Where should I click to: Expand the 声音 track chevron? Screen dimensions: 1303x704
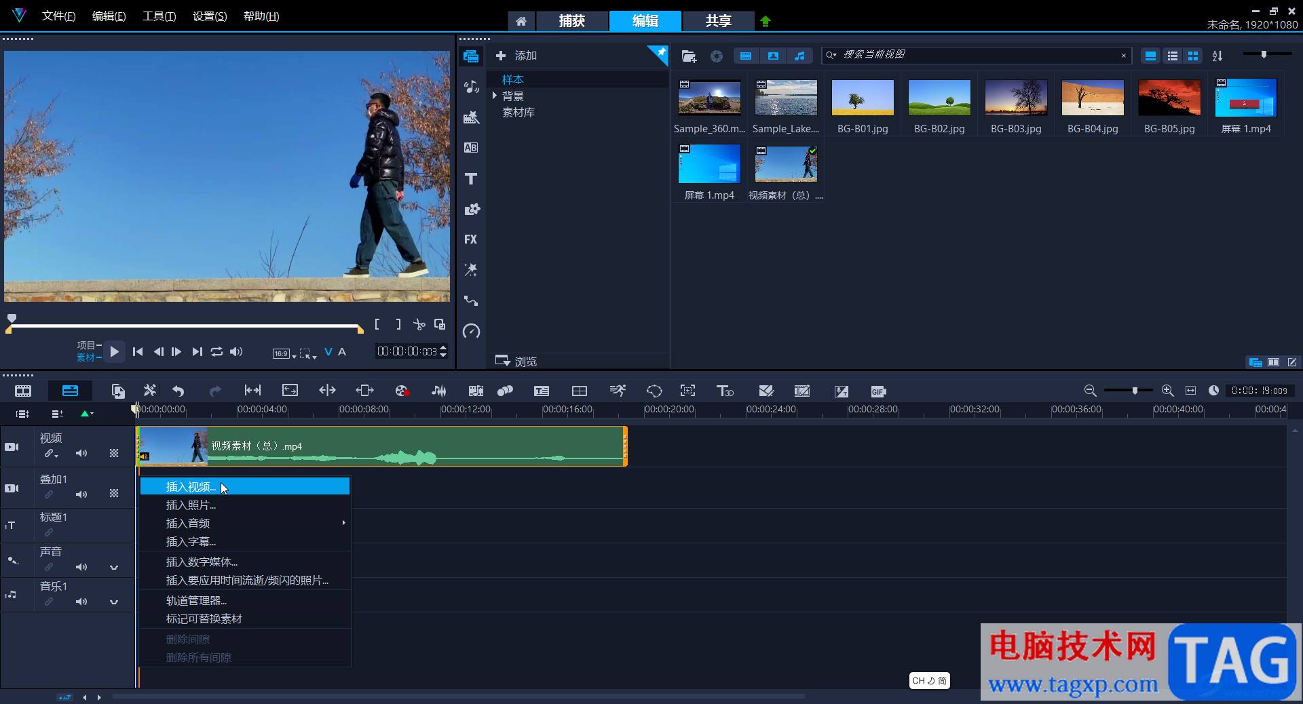pos(114,567)
